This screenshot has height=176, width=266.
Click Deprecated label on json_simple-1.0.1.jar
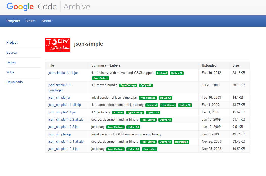[x=149, y=149]
